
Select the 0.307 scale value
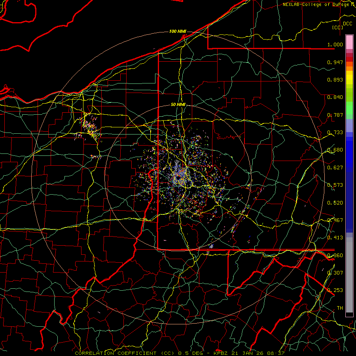point(335,273)
